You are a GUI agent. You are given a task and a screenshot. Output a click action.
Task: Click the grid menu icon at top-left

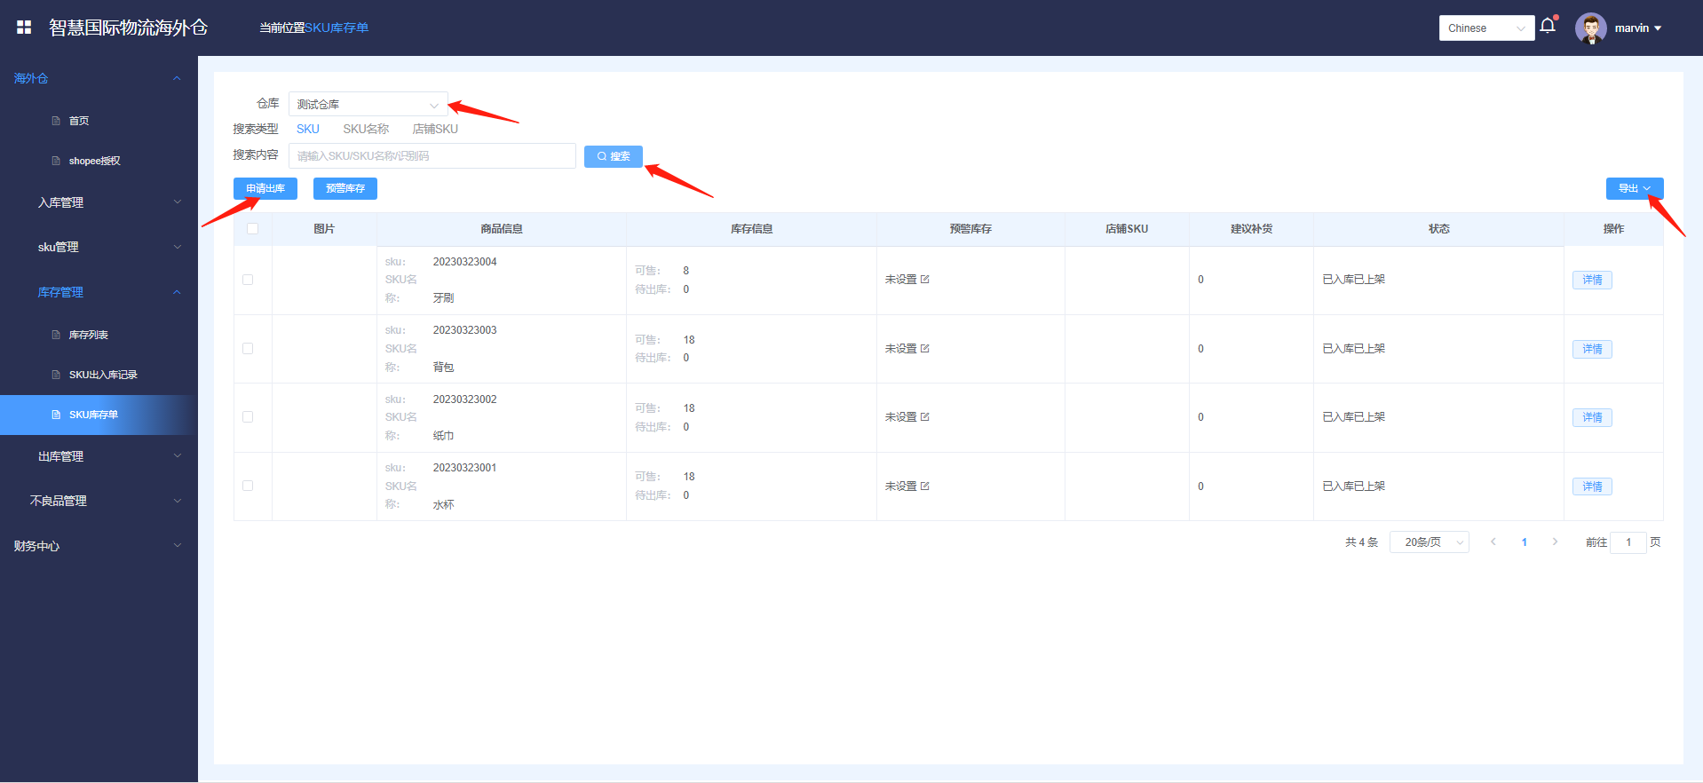(x=24, y=28)
